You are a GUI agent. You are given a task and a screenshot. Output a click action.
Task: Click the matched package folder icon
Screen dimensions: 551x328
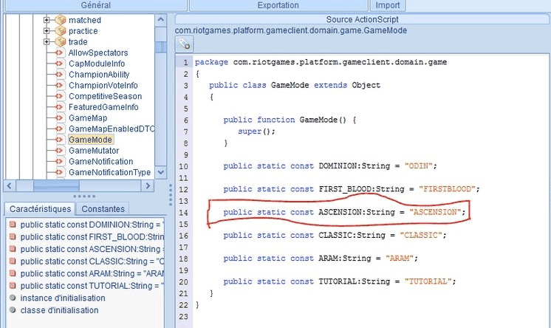(61, 20)
